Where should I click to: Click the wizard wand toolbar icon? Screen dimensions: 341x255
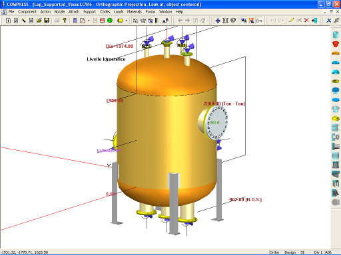click(23, 21)
